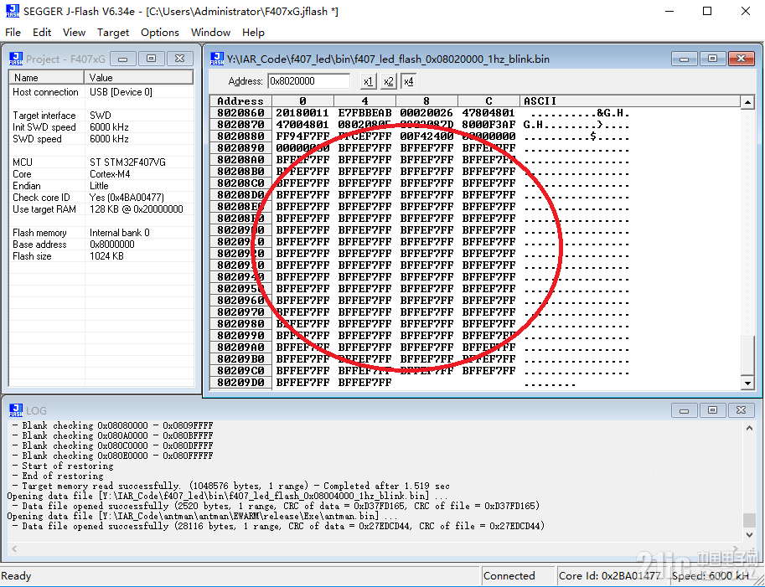Image resolution: width=765 pixels, height=587 pixels.
Task: Select the "Init SWD speed" row label
Action: pos(44,127)
